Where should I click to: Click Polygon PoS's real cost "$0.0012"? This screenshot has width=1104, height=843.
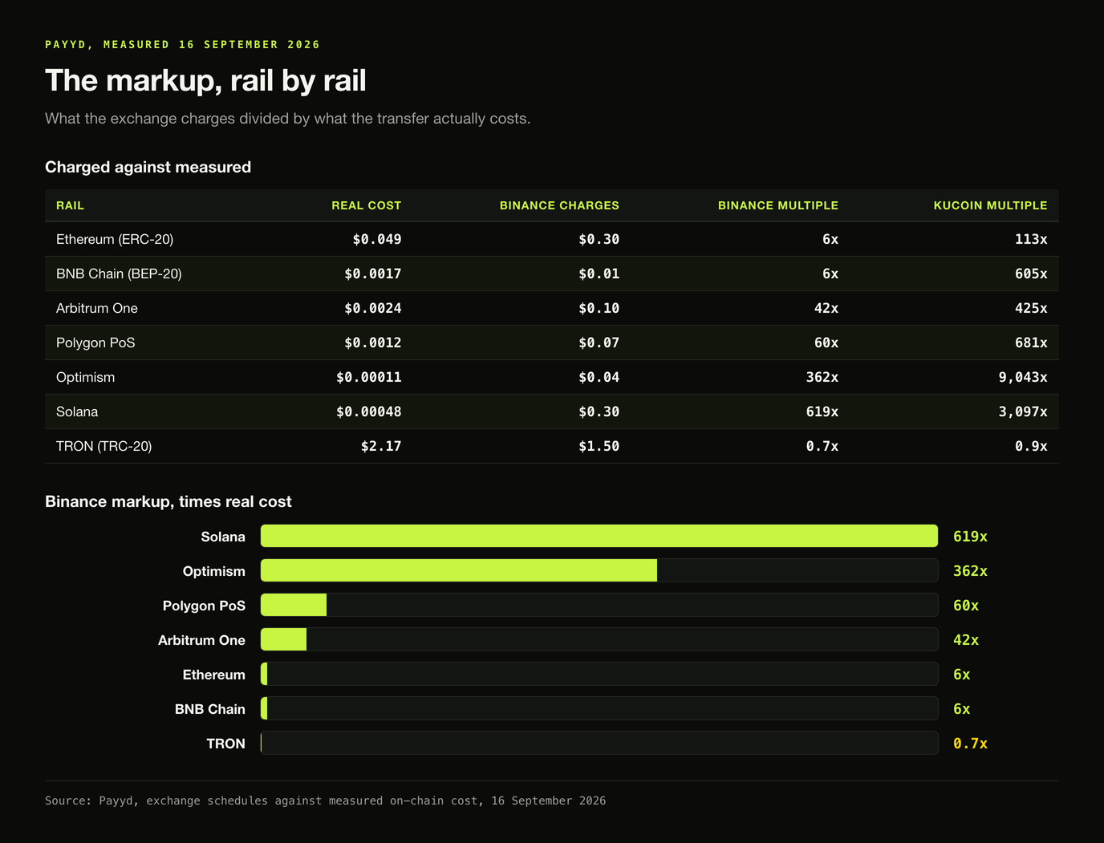[x=373, y=342]
